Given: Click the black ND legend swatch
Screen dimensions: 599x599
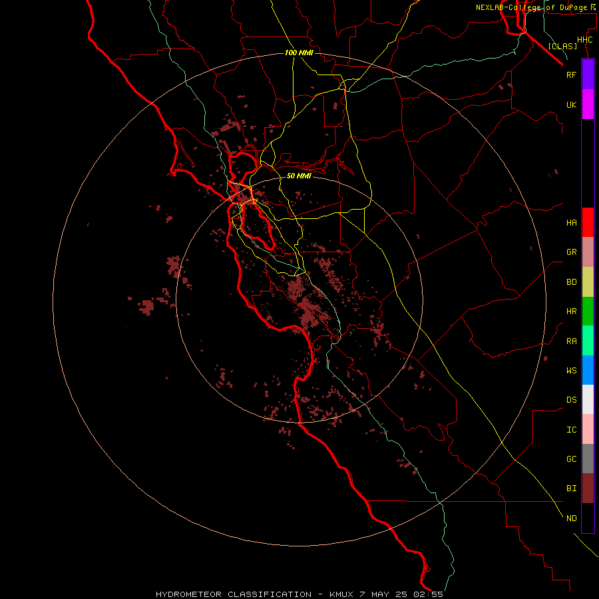Looking at the screenshot, I should coord(588,518).
